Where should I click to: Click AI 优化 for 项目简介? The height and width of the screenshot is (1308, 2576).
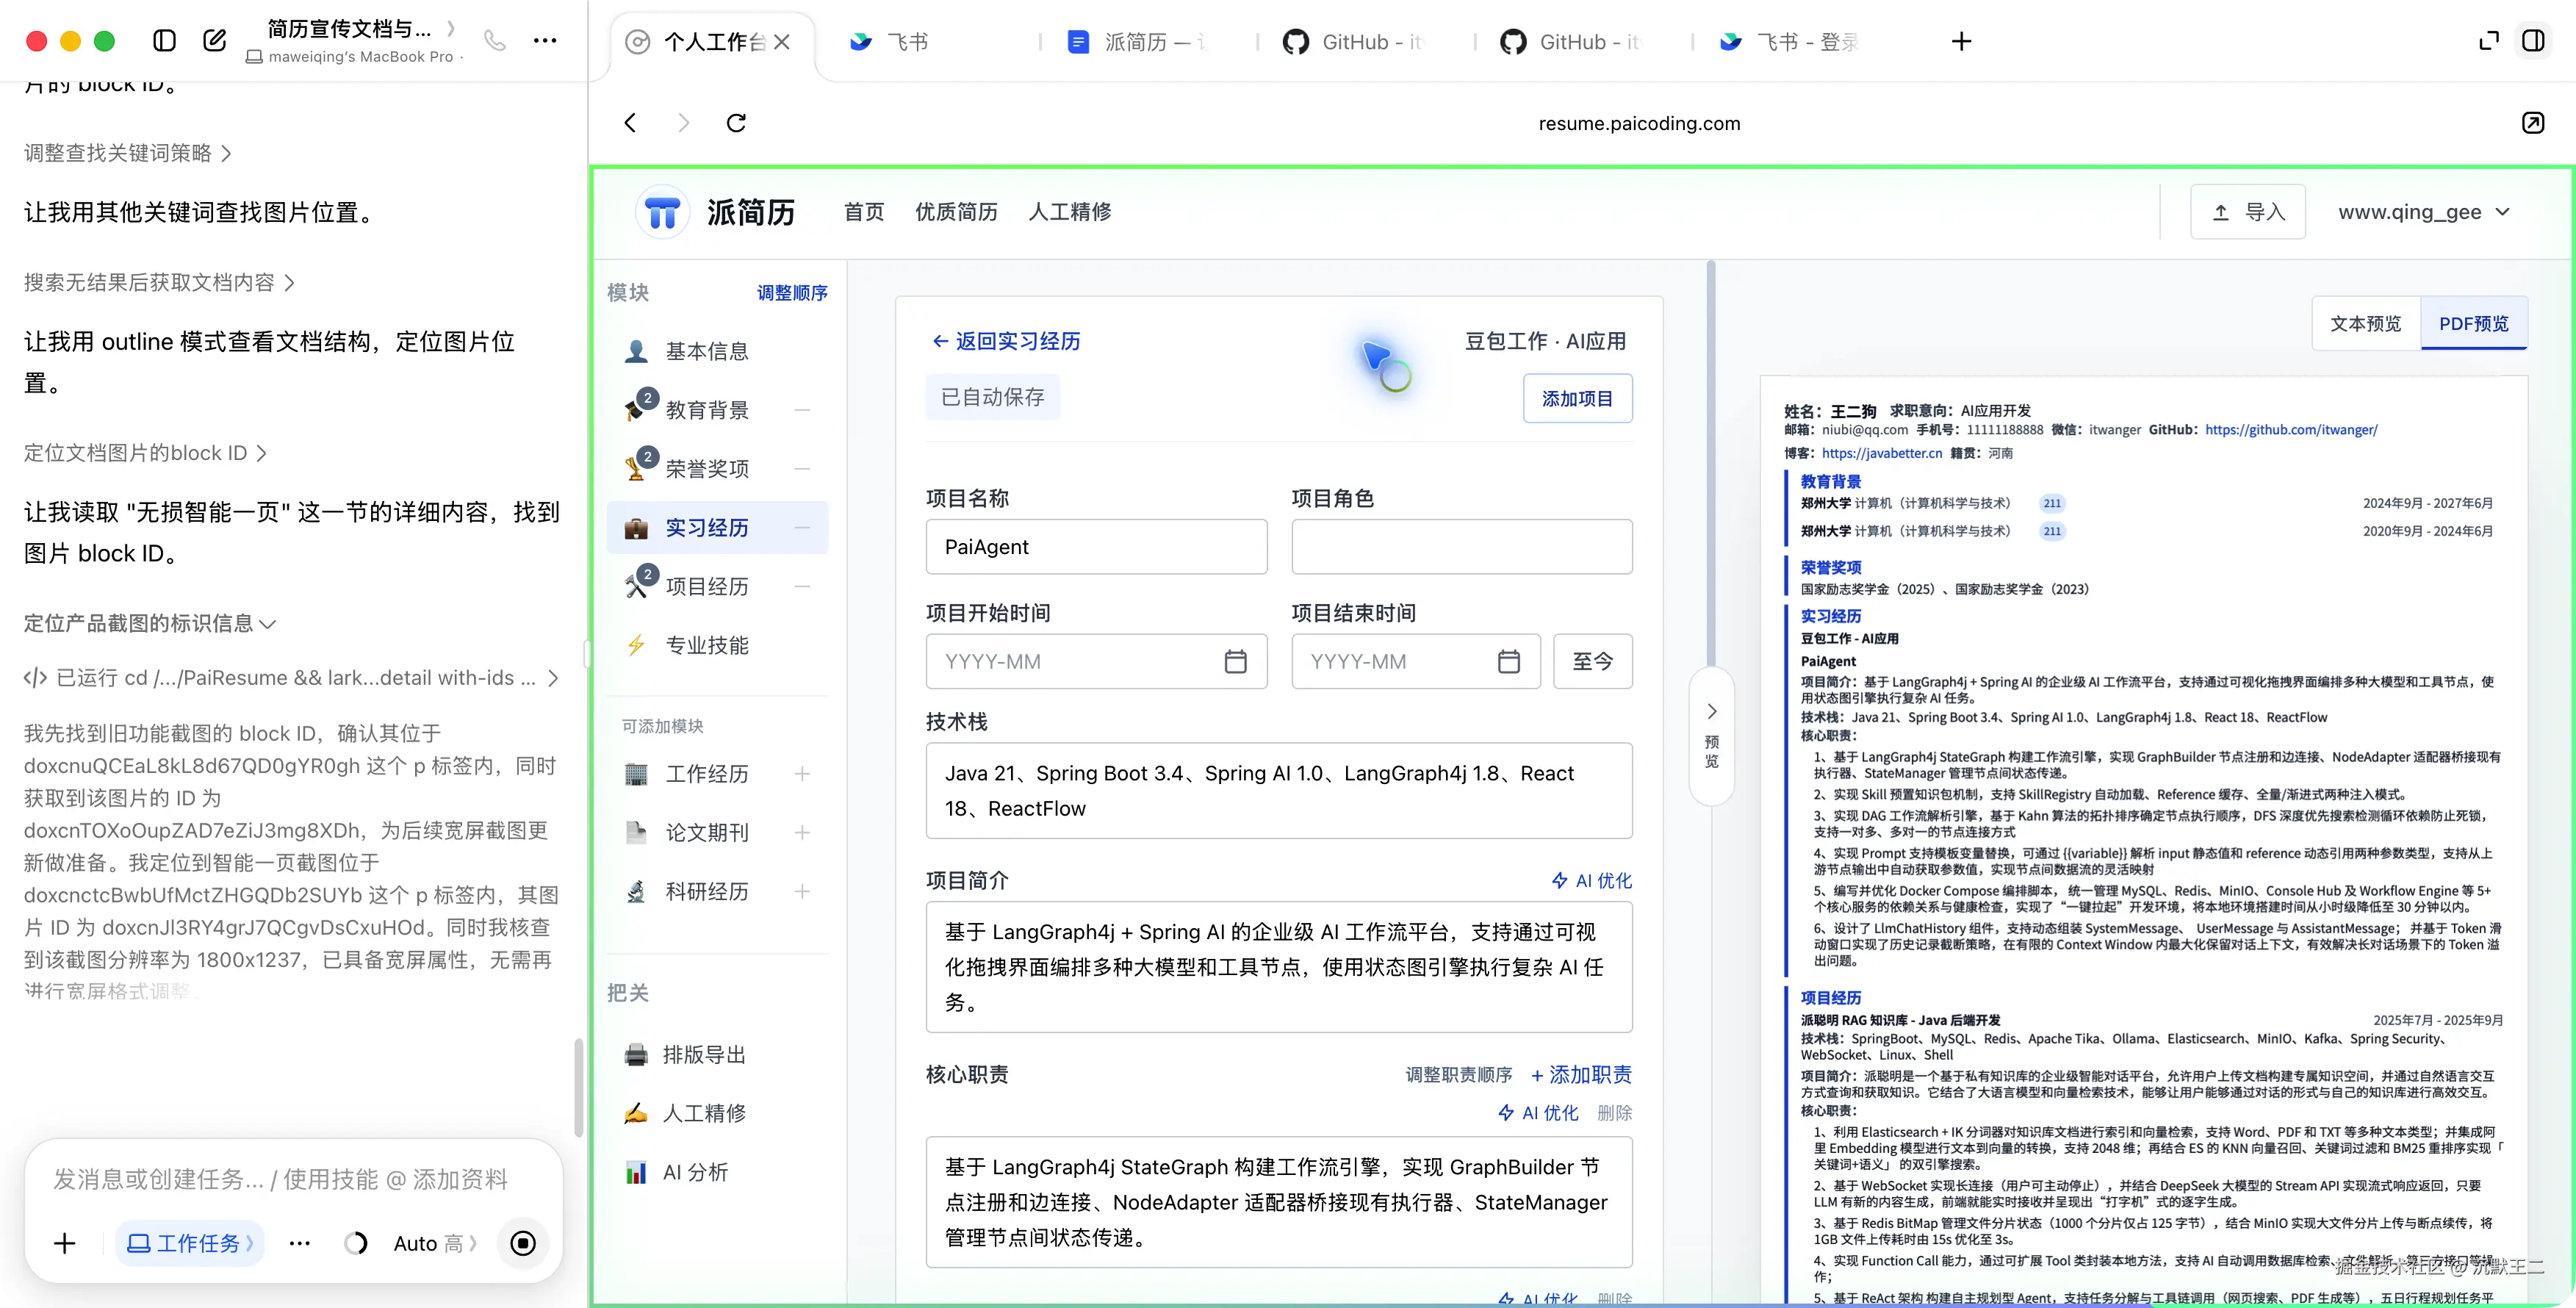point(1591,881)
